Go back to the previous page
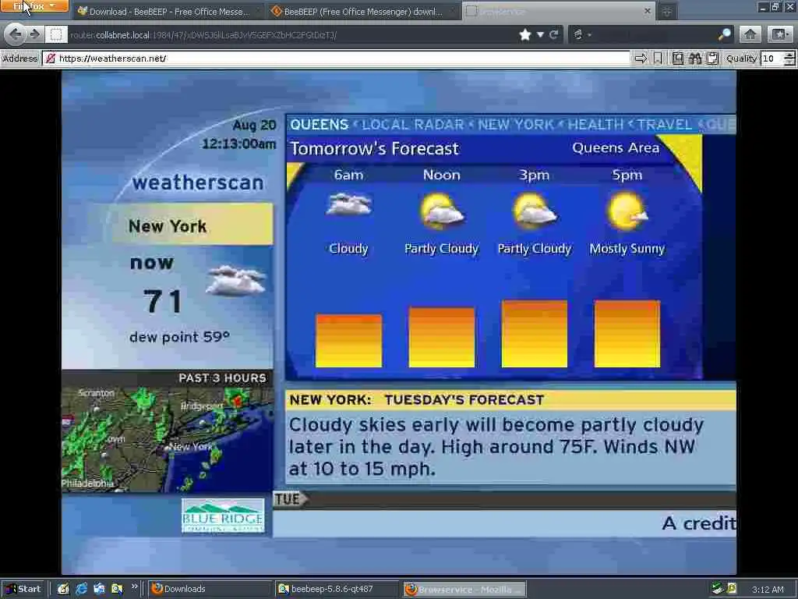Viewport: 798px width, 599px height. (x=15, y=34)
